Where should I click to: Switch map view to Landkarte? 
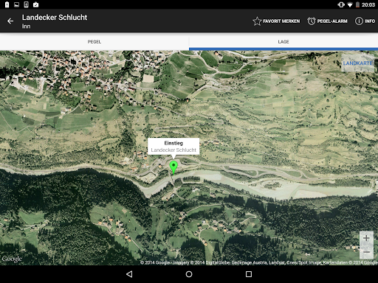pyautogui.click(x=358, y=63)
